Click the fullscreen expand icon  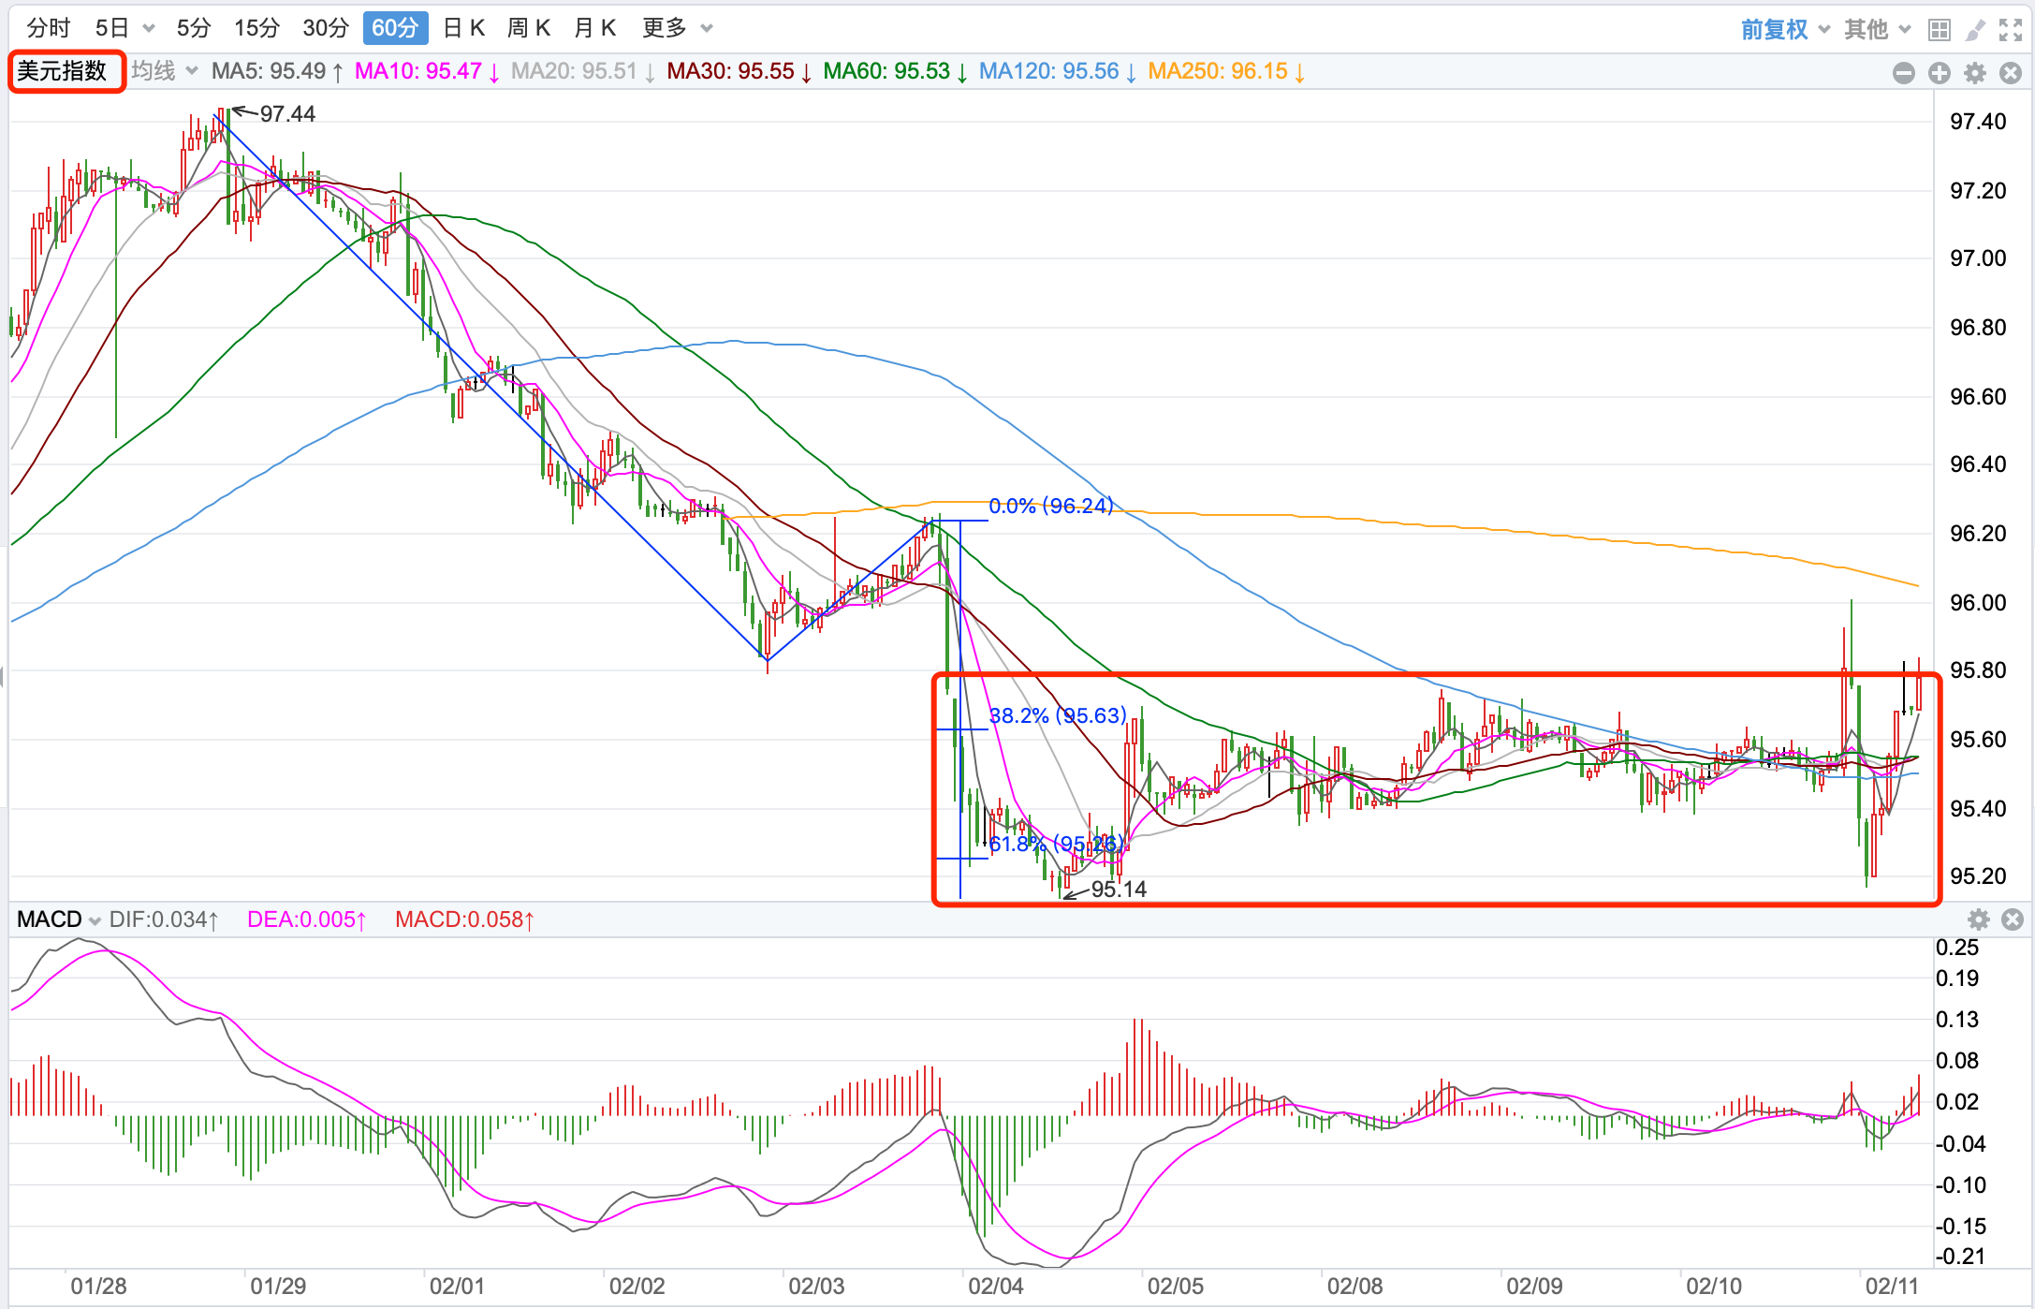click(2011, 30)
